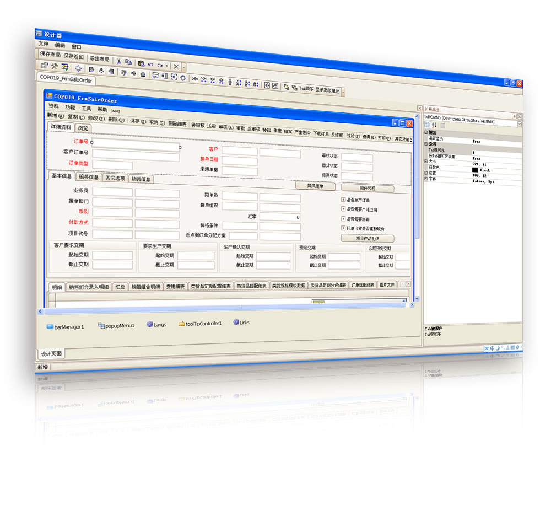Viewport: 551px width, 505px height.
Task: Check the 订单出货是否重新取价 checkbox
Action: click(x=343, y=228)
